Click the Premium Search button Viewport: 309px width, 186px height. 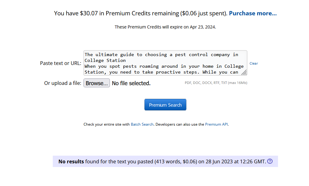(165, 105)
